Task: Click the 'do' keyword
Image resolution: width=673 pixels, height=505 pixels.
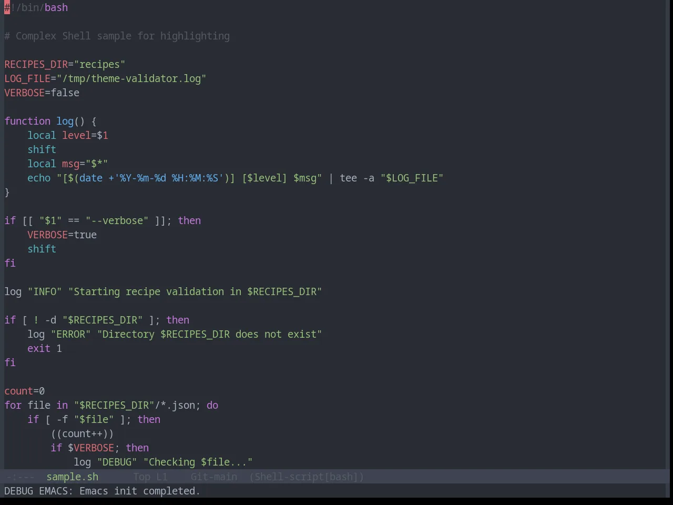Action: click(x=212, y=405)
